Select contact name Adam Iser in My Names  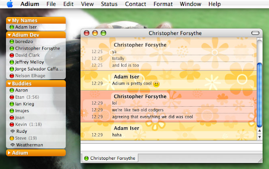[26, 27]
